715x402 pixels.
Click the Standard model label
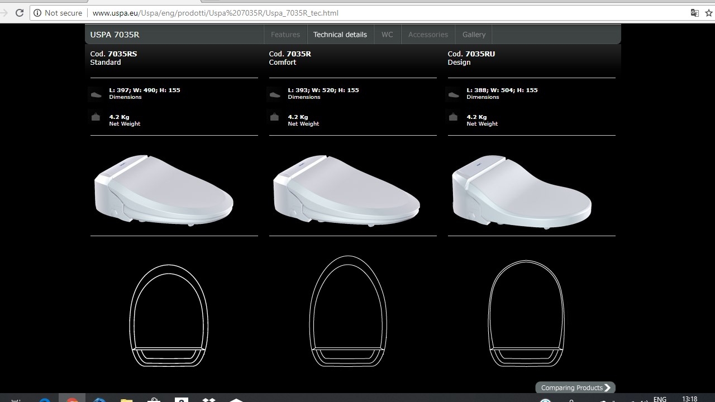tap(106, 63)
